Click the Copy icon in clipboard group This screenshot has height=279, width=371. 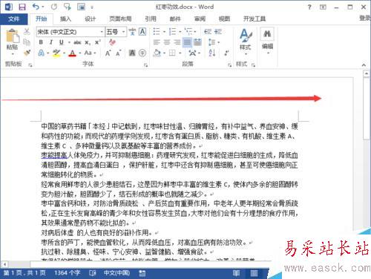pos(27,42)
